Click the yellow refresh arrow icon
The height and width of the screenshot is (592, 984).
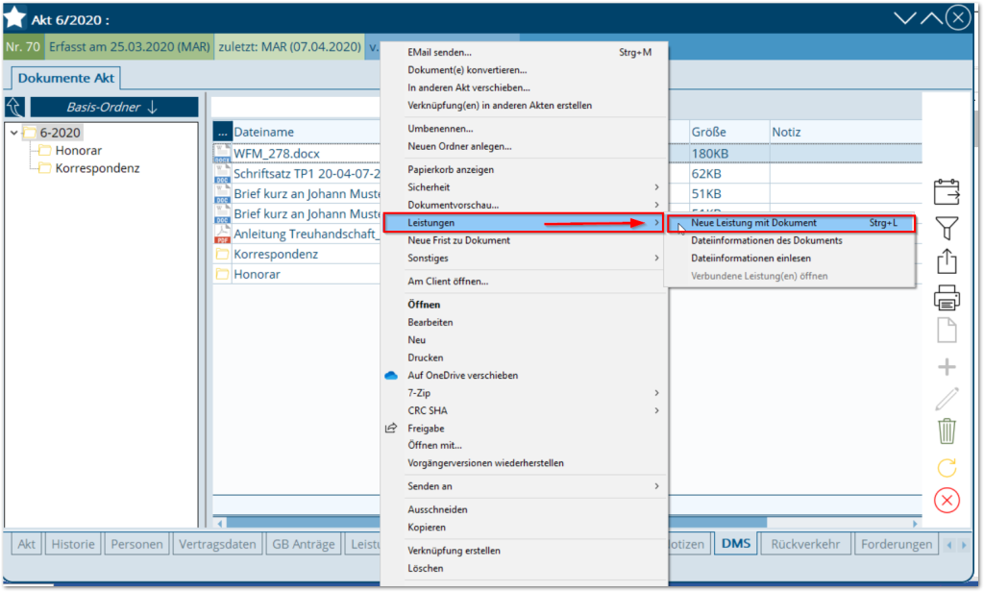pos(947,467)
